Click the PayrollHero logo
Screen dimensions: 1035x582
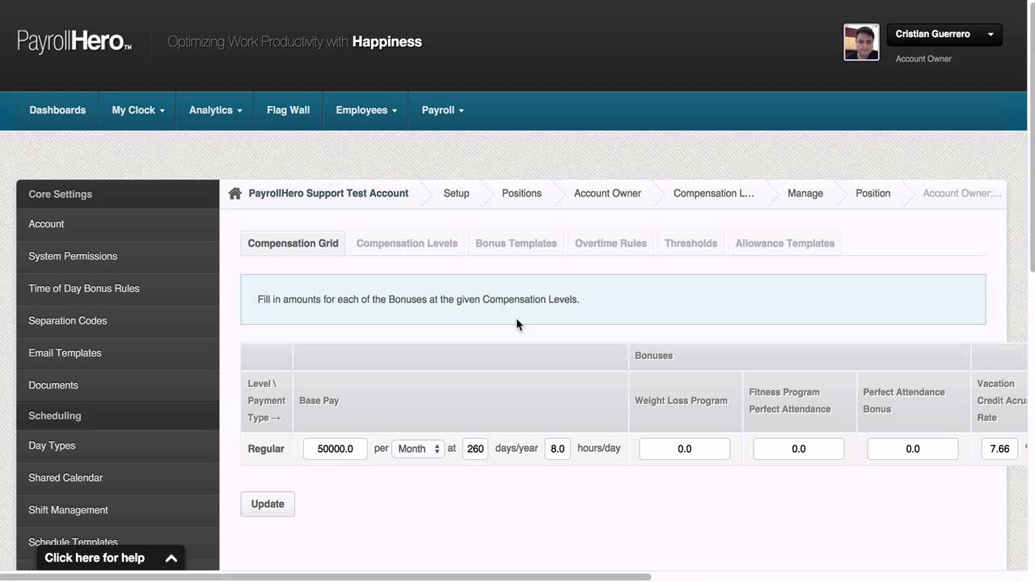[x=74, y=42]
